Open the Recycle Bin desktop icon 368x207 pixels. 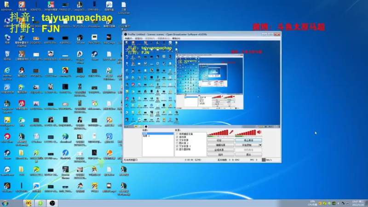pos(7,54)
